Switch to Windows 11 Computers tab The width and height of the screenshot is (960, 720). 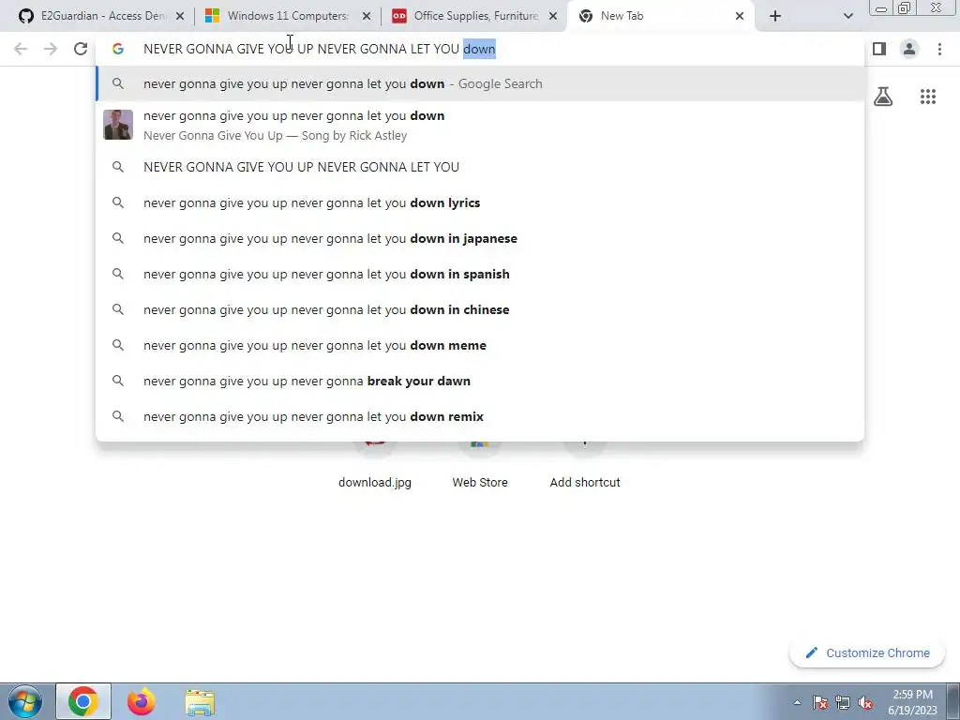287,16
